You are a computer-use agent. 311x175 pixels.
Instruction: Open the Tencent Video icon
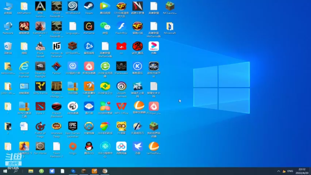(105, 8)
